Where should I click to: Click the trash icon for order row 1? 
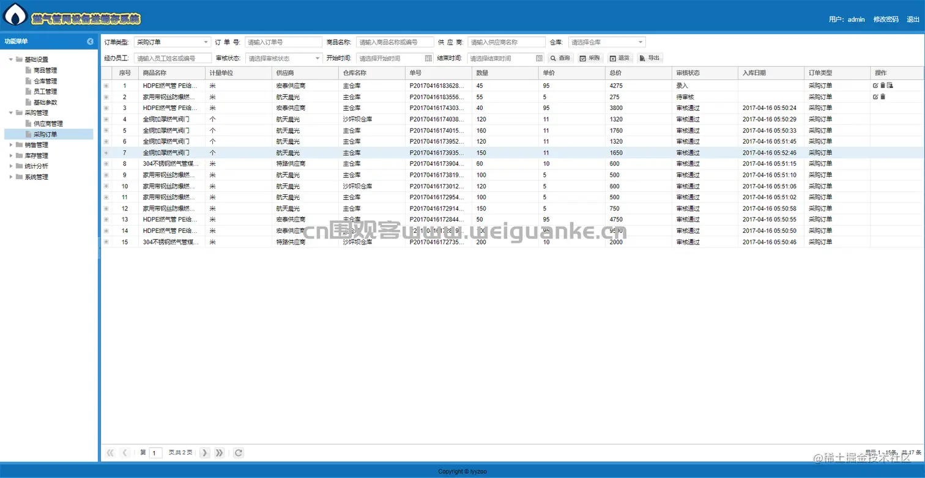(883, 86)
